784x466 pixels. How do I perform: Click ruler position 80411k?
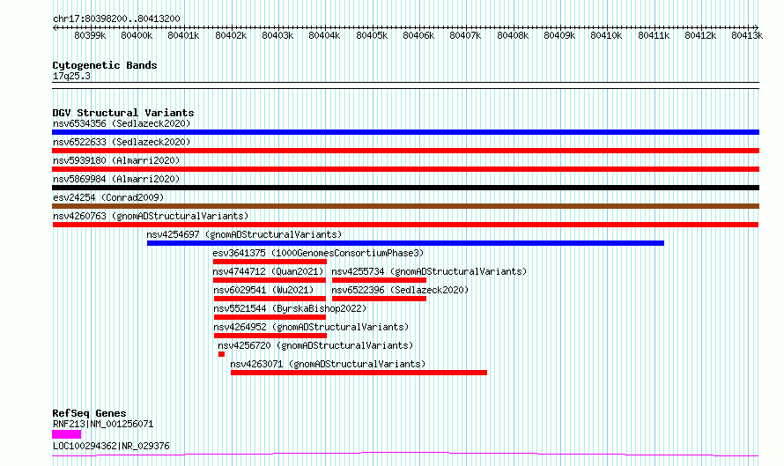pyautogui.click(x=654, y=35)
